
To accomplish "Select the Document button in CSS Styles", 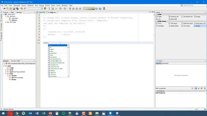I will (x=165, y=63).
